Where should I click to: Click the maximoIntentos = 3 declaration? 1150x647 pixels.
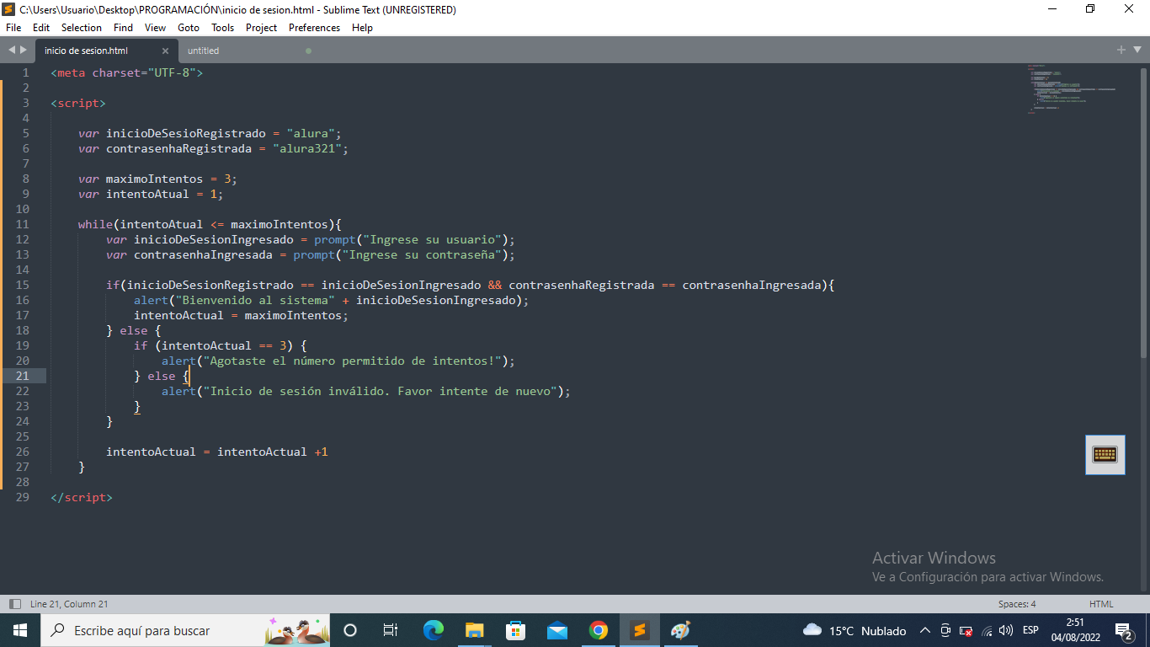[157, 179]
